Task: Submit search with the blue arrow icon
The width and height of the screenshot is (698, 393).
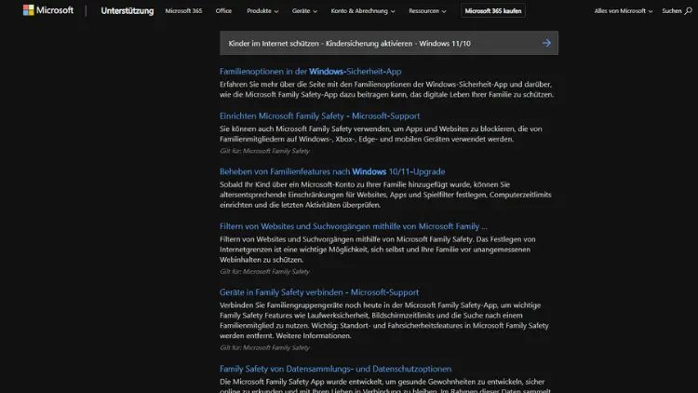Action: [x=546, y=43]
